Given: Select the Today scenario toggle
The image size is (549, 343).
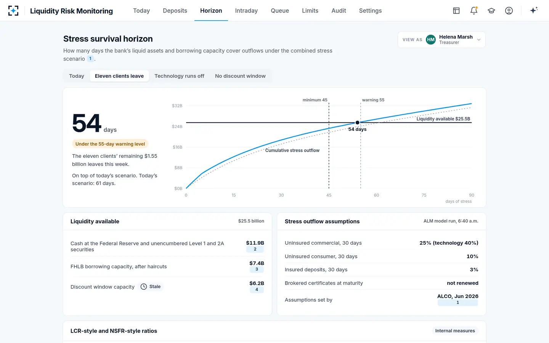Looking at the screenshot, I should pyautogui.click(x=77, y=76).
